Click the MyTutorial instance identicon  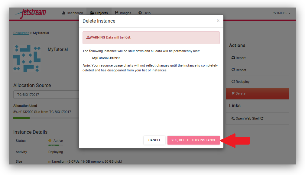click(x=27, y=58)
